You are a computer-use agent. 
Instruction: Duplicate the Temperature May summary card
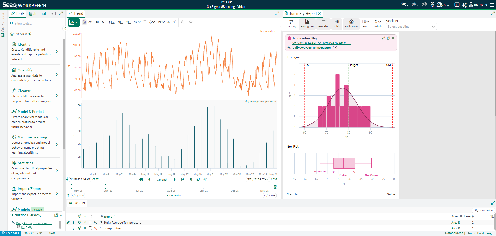pos(388,38)
